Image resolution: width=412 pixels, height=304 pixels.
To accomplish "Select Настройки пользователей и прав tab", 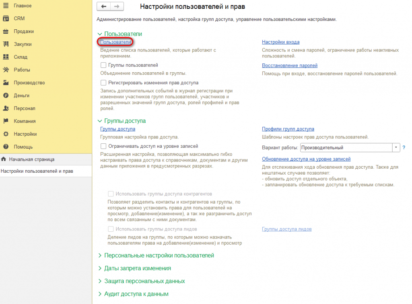I will [x=46, y=171].
